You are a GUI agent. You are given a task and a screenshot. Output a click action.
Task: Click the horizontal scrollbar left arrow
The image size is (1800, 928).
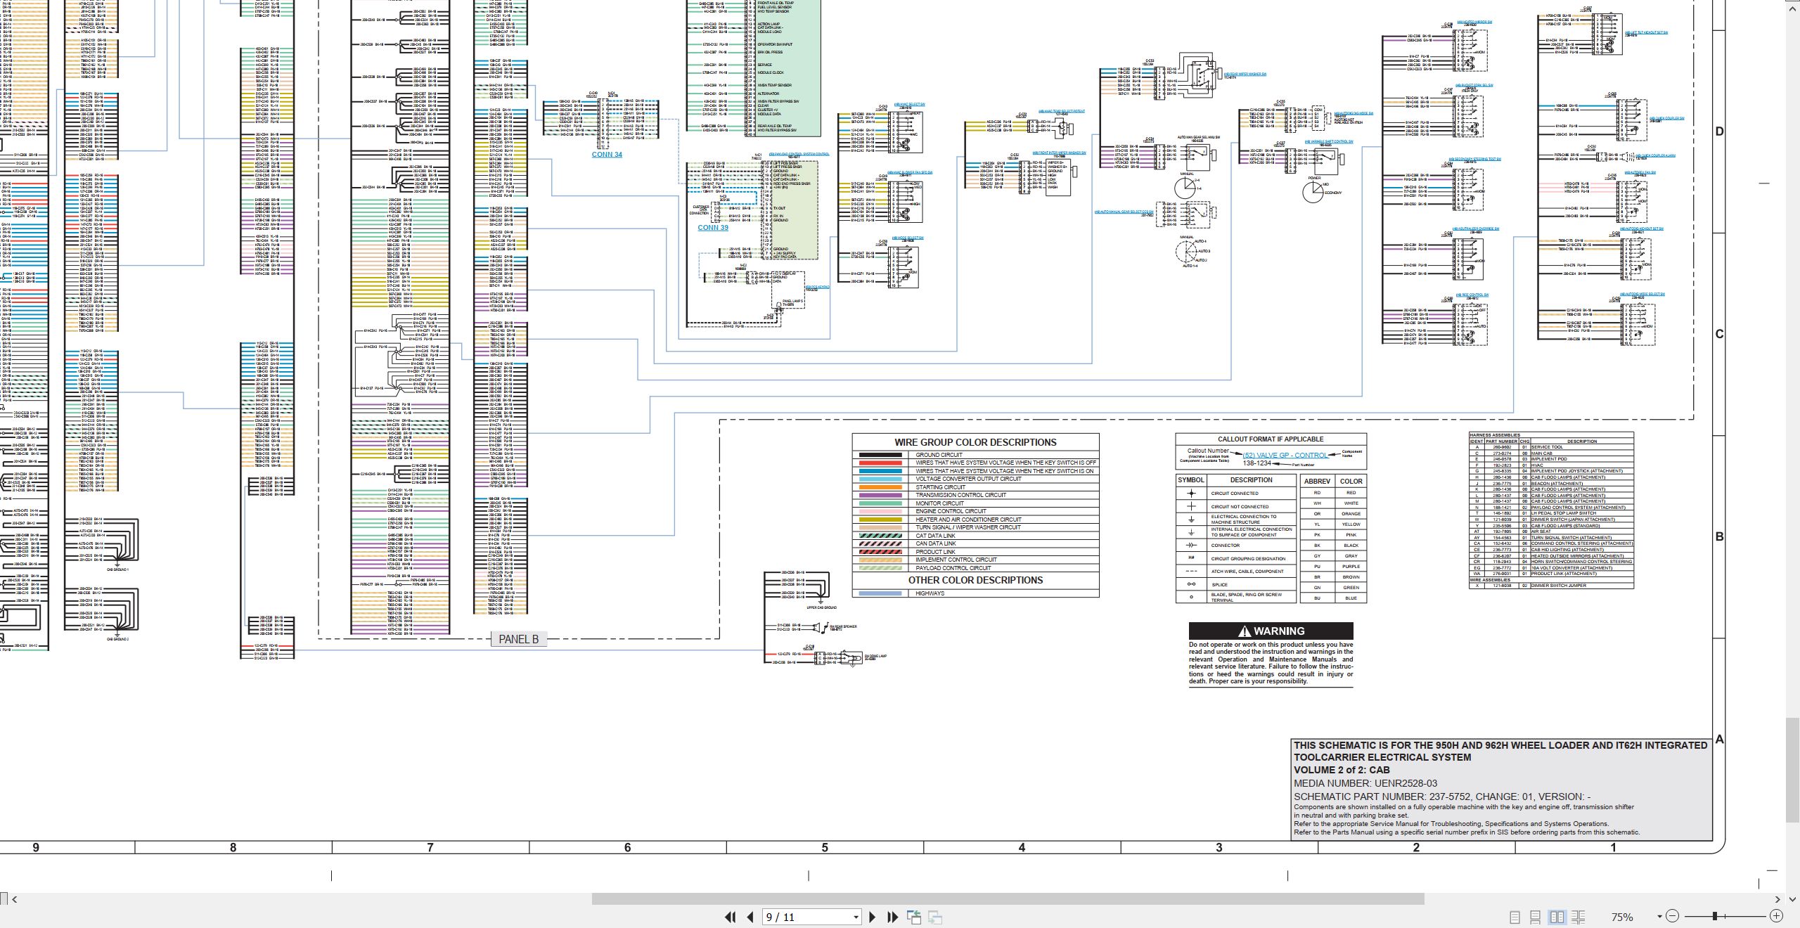pos(15,899)
